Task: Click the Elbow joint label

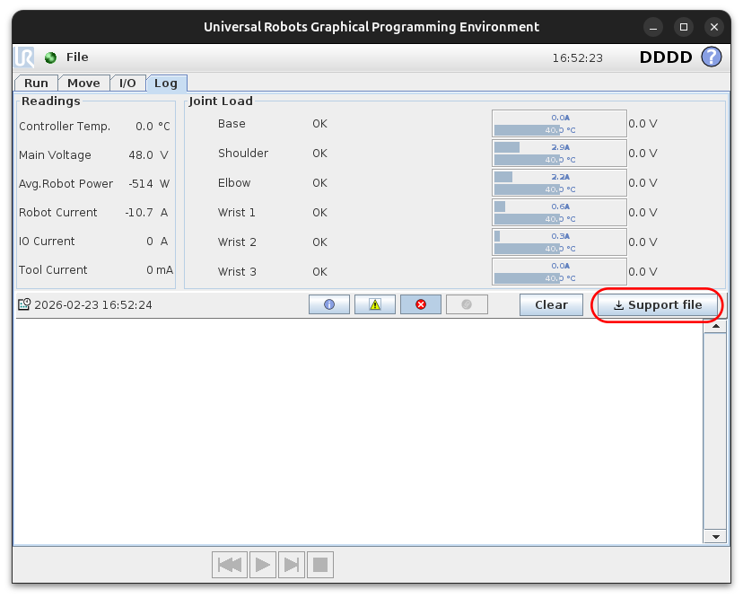Action: coord(234,183)
